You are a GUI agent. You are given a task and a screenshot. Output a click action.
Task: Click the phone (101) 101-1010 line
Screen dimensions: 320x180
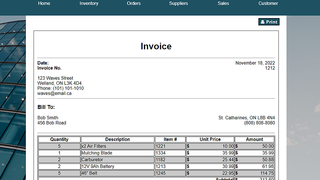[x=60, y=88]
